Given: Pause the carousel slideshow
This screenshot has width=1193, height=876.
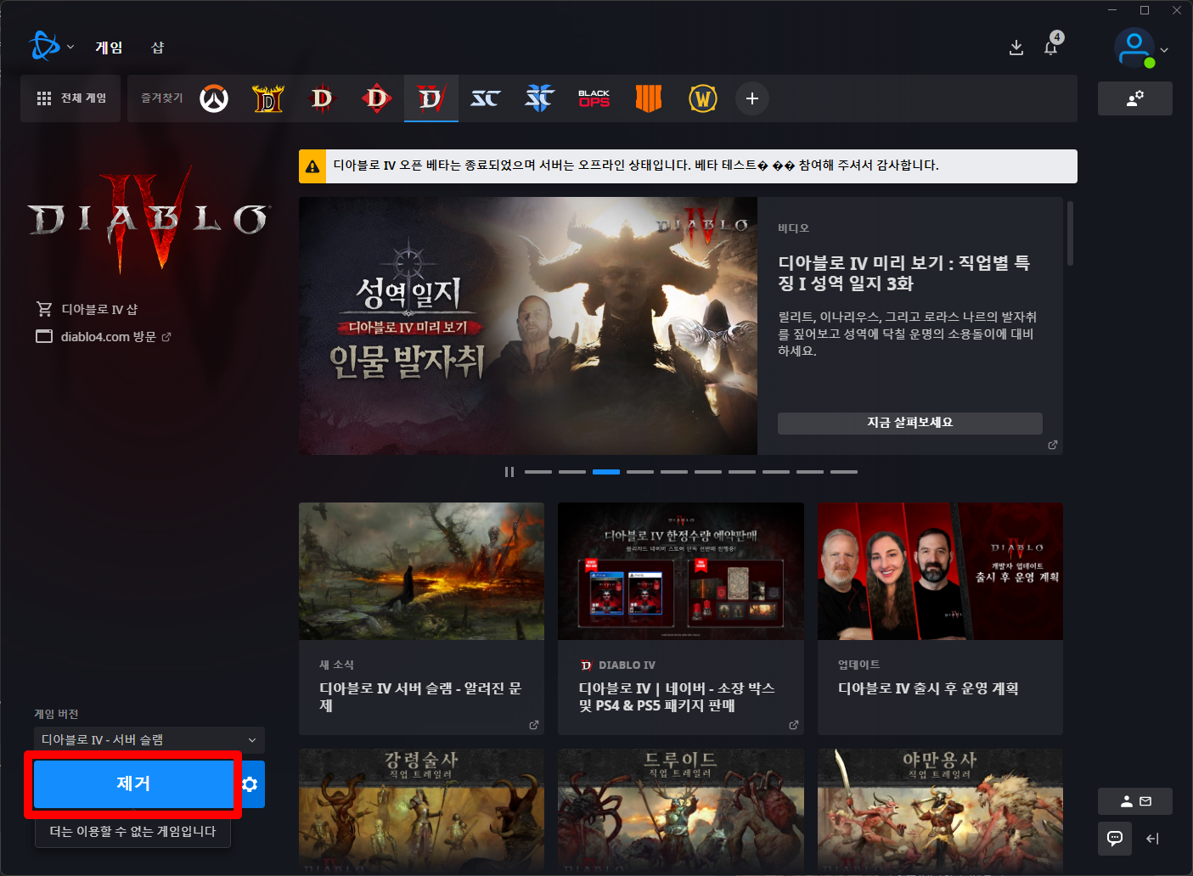Looking at the screenshot, I should pos(509,472).
